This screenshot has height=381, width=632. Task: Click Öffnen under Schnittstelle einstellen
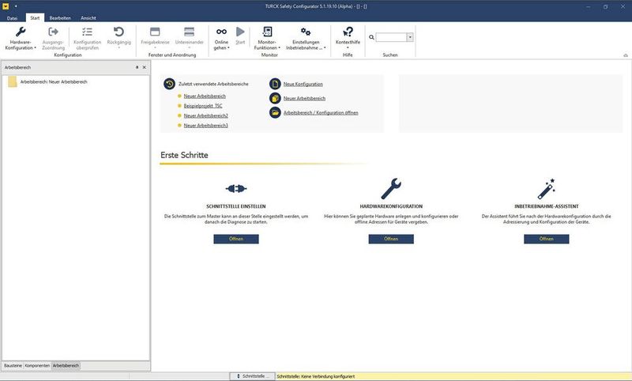[x=236, y=239]
